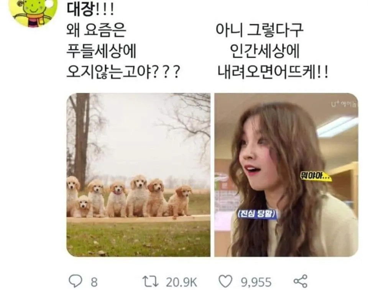Select the '인간세상에' text line
This screenshot has width=368, height=290.
coord(264,51)
